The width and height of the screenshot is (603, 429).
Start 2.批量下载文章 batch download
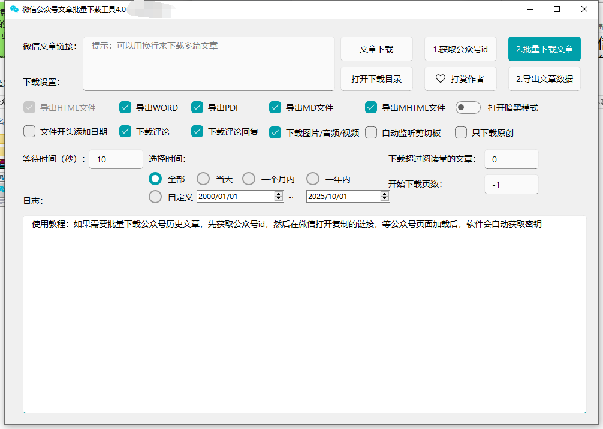[544, 49]
